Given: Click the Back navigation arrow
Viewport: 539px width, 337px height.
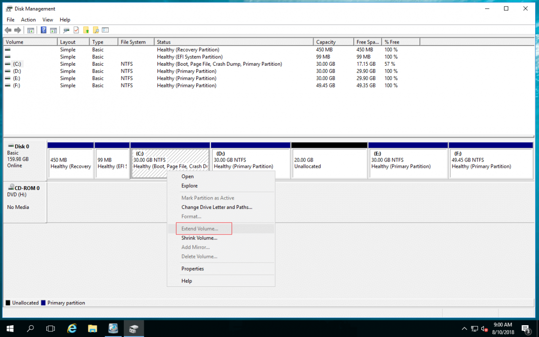Looking at the screenshot, I should click(x=8, y=30).
